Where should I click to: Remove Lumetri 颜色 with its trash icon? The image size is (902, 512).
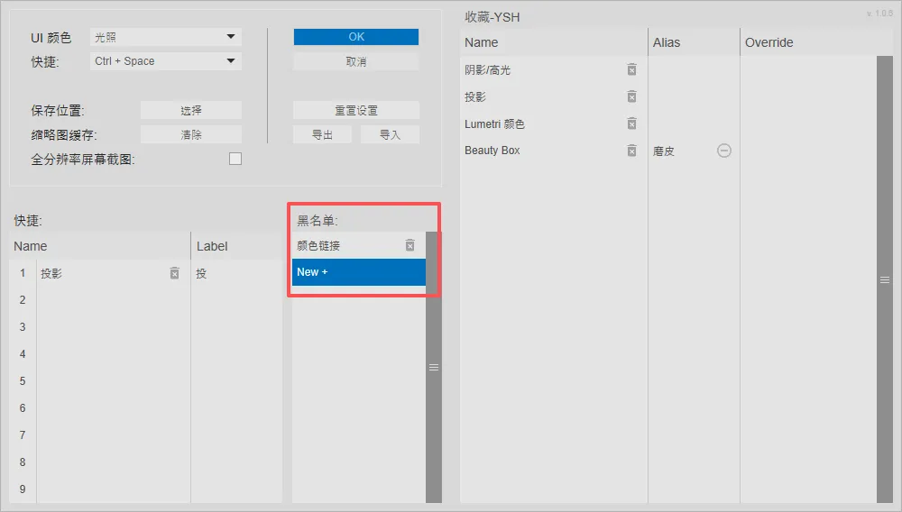[631, 123]
